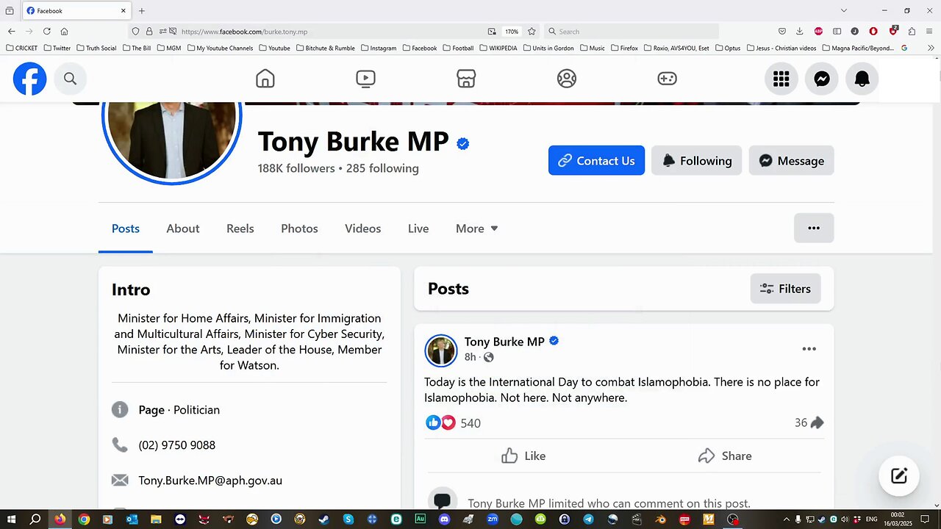Viewport: 941px width, 529px height.
Task: Go to the Home feed icon
Action: pyautogui.click(x=265, y=79)
